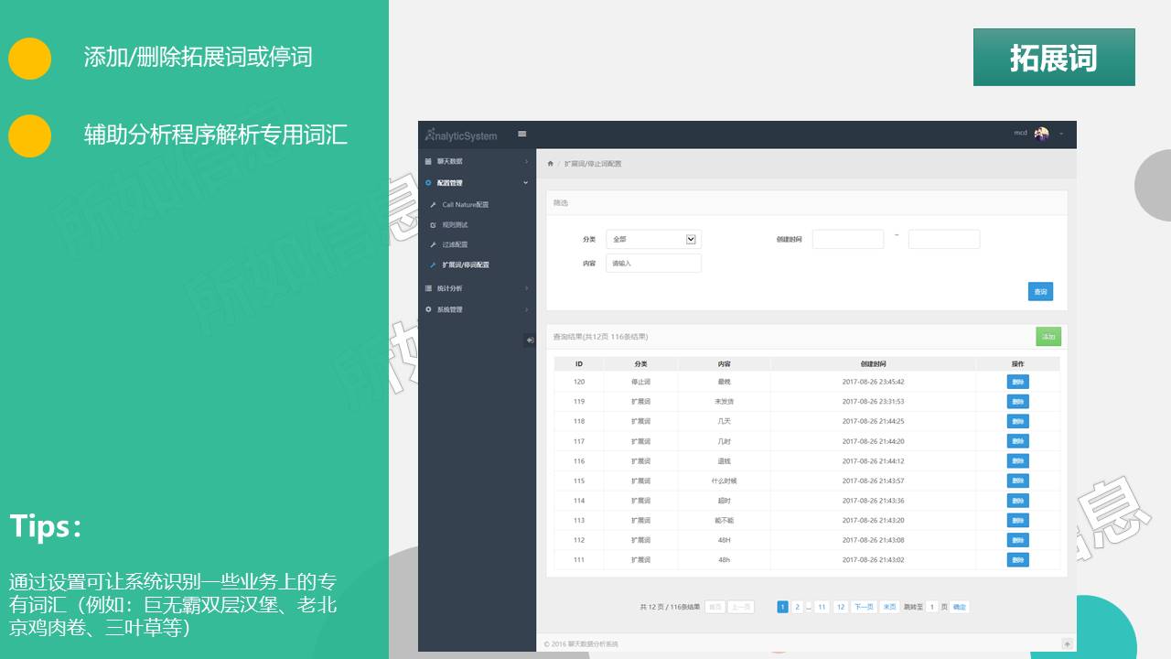
Task: Click the AnalyticSystem logo
Action: pyautogui.click(x=461, y=135)
